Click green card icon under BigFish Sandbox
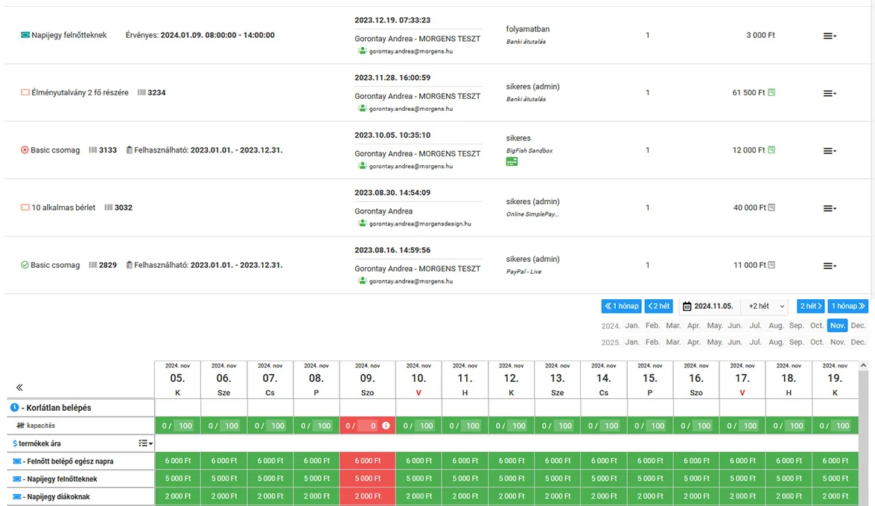This screenshot has width=875, height=506. 512,161
